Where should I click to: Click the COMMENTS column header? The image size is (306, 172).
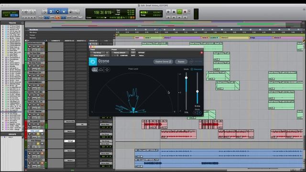pos(55,41)
